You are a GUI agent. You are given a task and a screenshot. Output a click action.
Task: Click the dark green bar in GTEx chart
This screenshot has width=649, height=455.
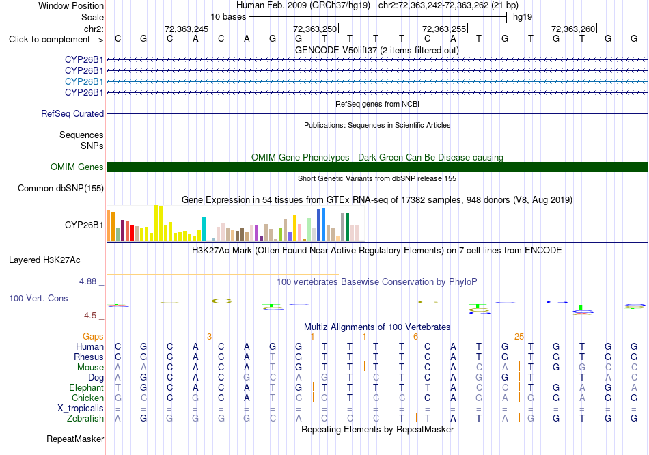click(x=347, y=227)
